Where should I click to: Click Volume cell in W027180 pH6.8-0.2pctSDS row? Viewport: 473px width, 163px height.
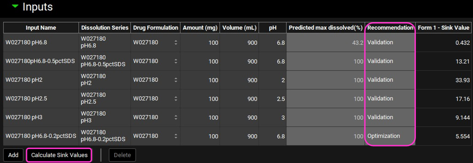tap(240, 136)
